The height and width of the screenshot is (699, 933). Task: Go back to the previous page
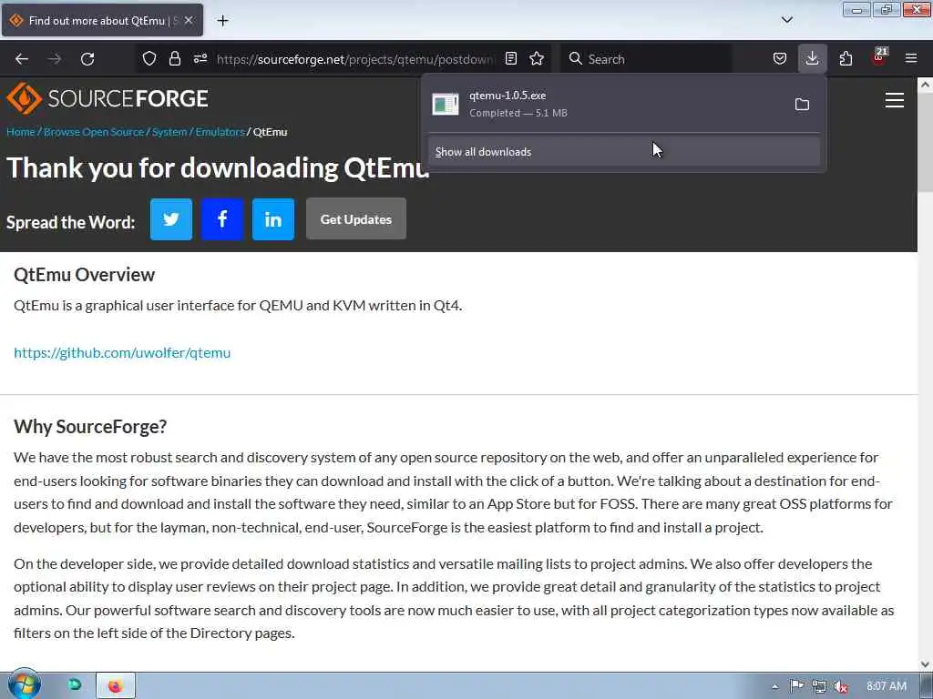tap(22, 59)
